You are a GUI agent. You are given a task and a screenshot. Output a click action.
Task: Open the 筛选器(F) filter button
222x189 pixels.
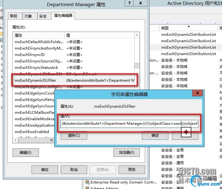tap(127, 153)
